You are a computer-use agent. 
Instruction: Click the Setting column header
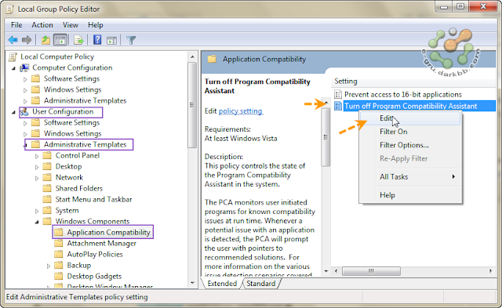pos(345,81)
